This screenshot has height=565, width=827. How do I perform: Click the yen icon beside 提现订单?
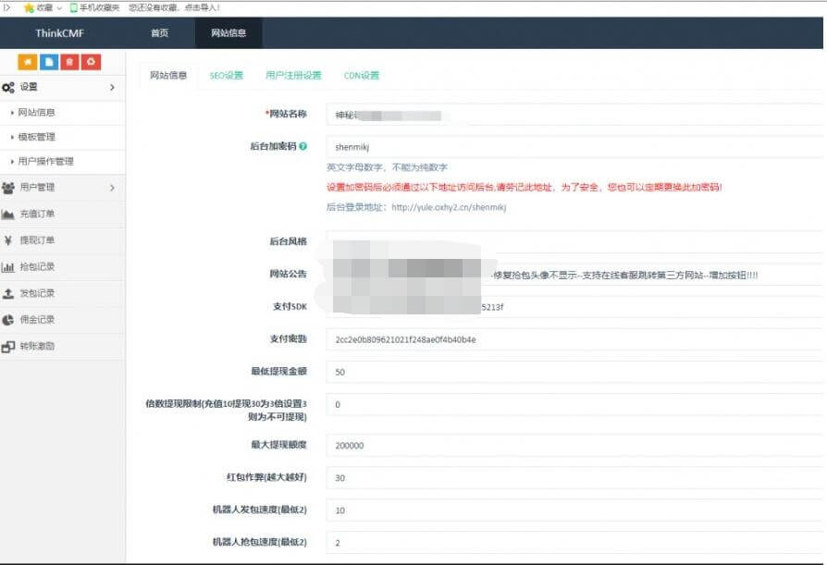click(x=8, y=240)
